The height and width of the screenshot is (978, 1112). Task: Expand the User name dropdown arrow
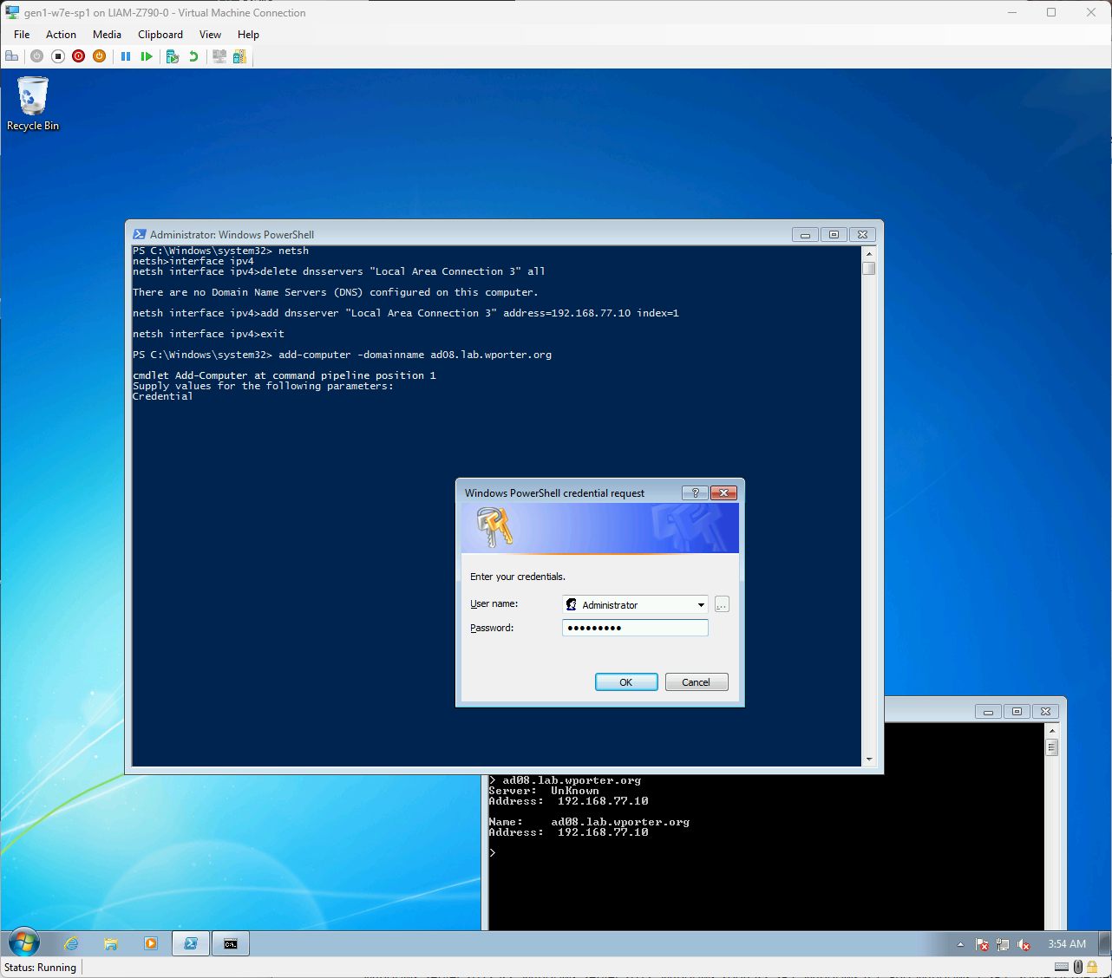tap(701, 605)
